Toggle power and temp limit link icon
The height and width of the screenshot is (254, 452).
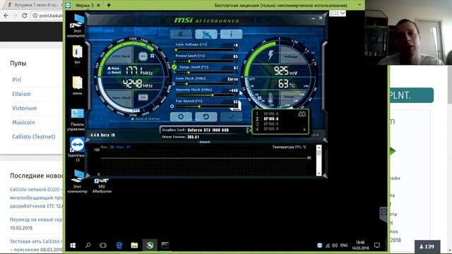(174, 67)
